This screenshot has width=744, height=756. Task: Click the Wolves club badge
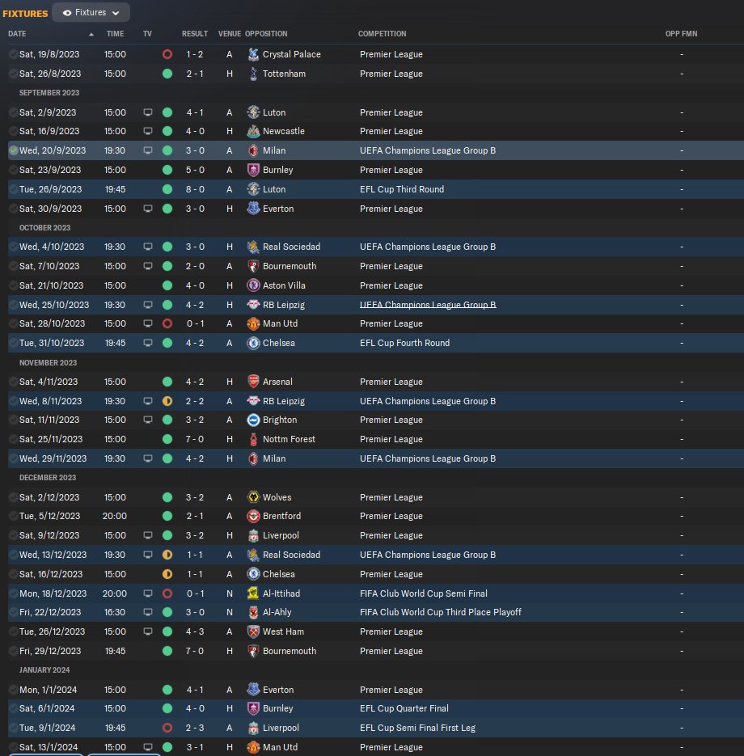(253, 497)
